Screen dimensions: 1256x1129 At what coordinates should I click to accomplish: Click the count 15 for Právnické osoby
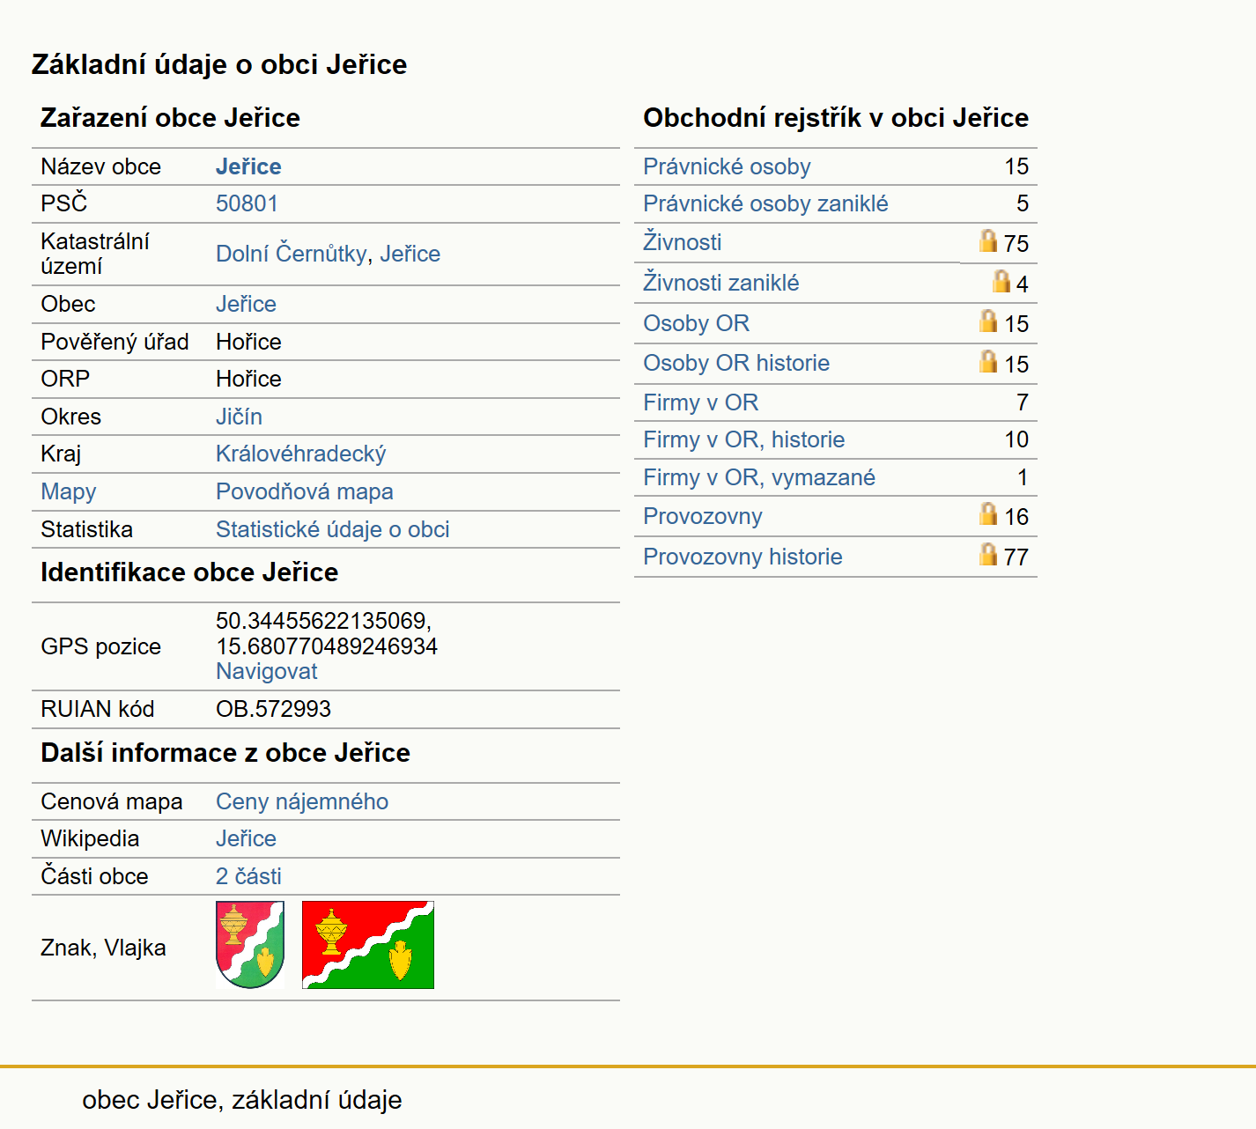(x=1016, y=166)
